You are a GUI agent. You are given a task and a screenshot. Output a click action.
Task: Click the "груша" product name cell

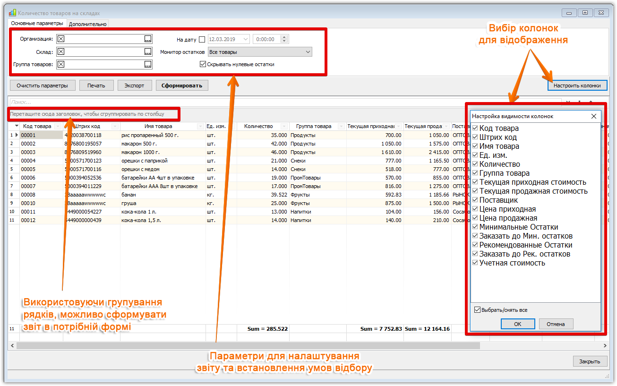tap(163, 203)
